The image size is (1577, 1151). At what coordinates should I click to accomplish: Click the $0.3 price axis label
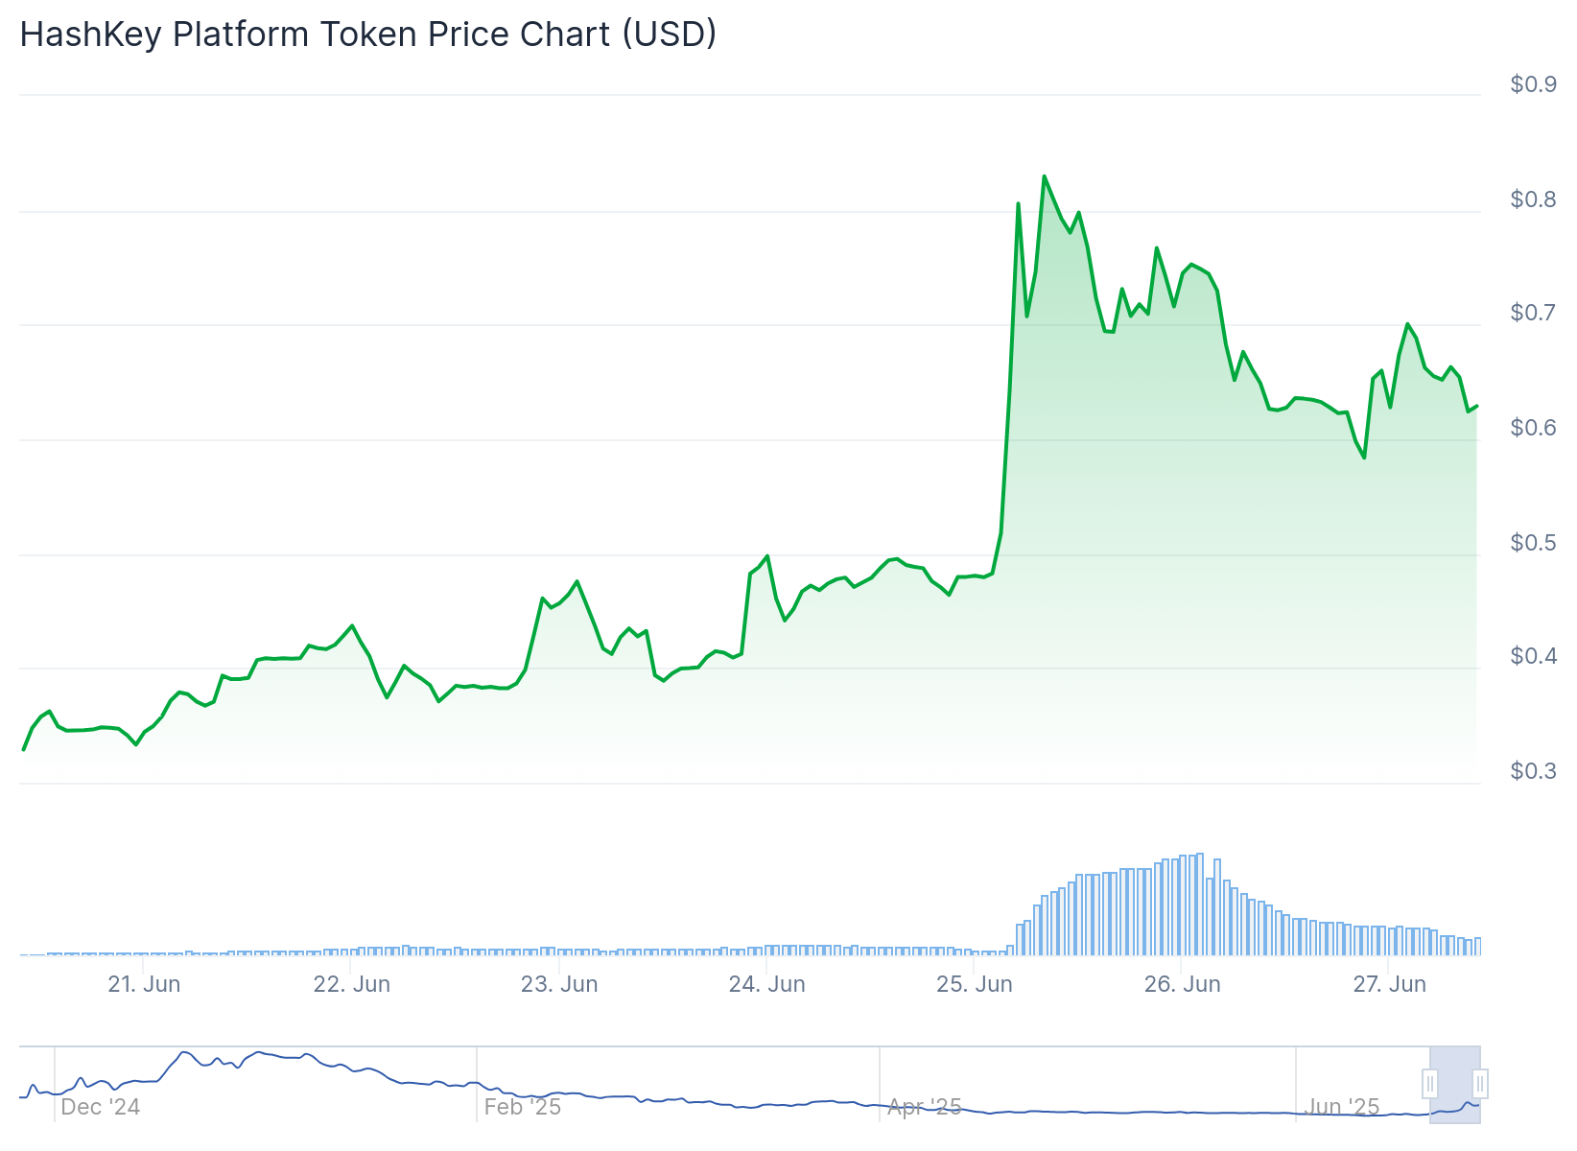pos(1534,771)
